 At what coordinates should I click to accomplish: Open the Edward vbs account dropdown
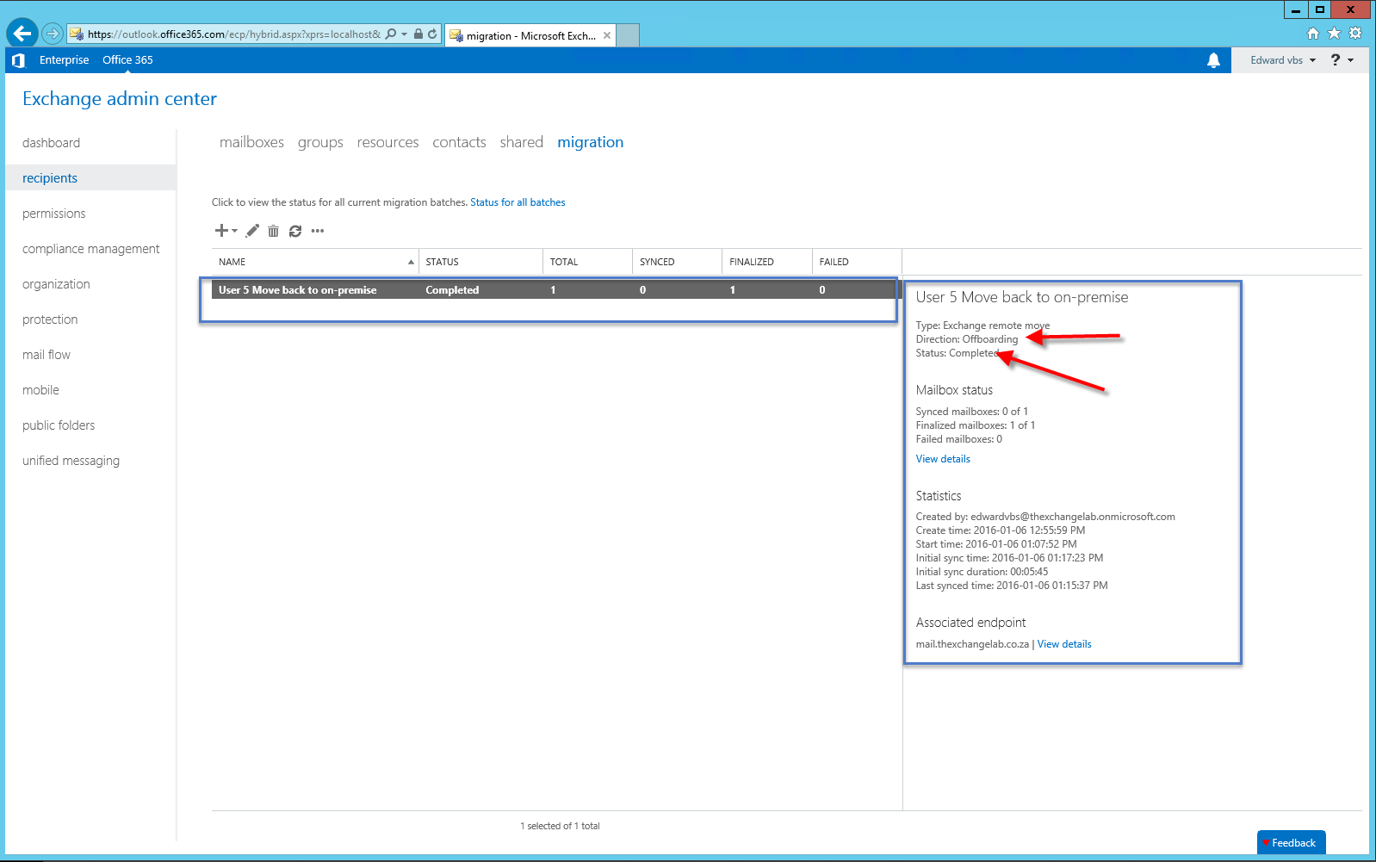pos(1283,60)
